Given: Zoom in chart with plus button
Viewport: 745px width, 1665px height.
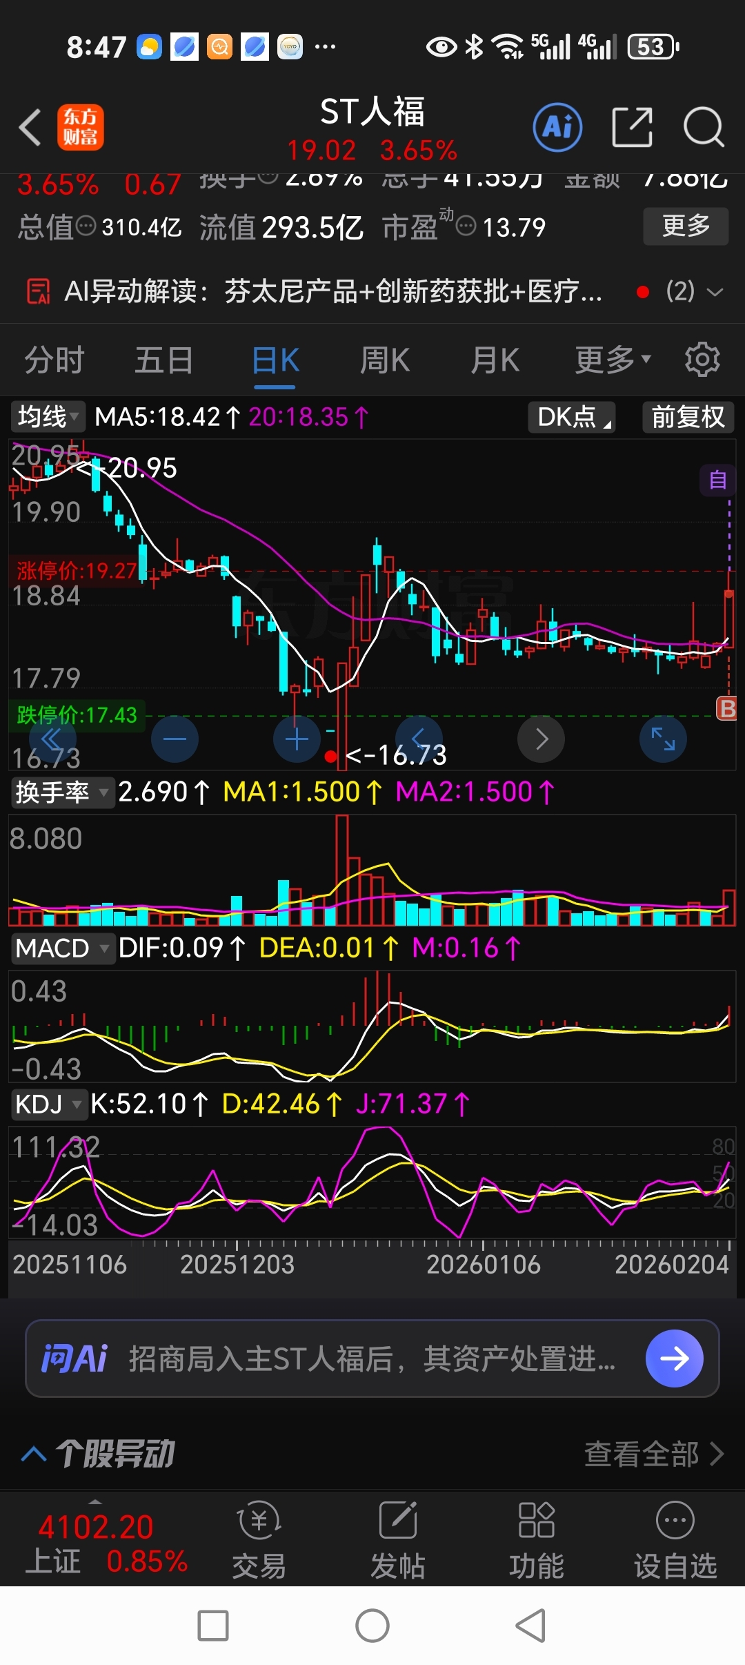Looking at the screenshot, I should click(297, 739).
